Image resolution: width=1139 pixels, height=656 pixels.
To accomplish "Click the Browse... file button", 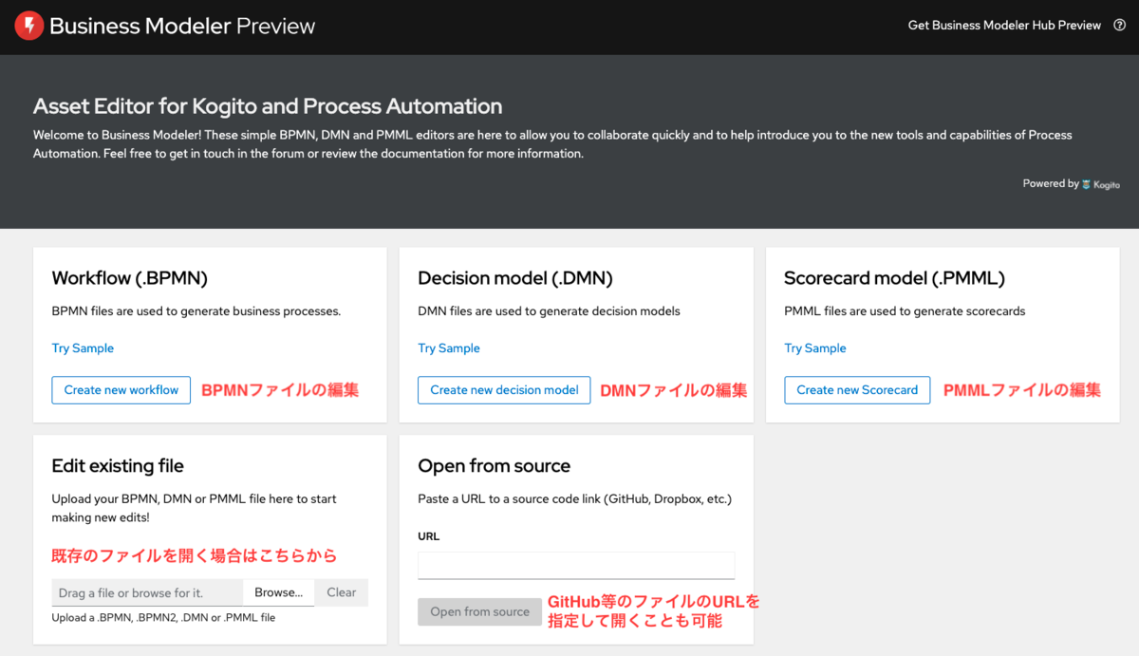I will (x=279, y=592).
